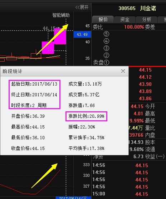Viewport: 166px width, 199px height.
Task: Click sell level ④ icon
Action: coord(106,41)
